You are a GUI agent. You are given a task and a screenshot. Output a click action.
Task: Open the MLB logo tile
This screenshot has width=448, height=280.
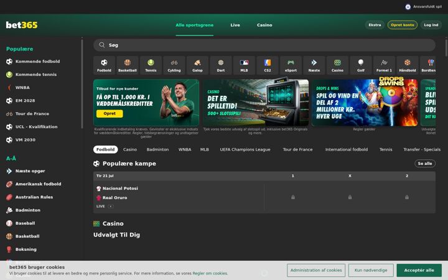tap(244, 65)
